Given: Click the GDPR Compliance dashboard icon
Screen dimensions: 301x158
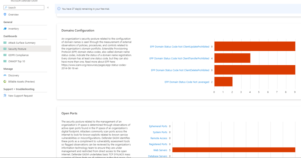Looking at the screenshot, I should pyautogui.click(x=5, y=55).
